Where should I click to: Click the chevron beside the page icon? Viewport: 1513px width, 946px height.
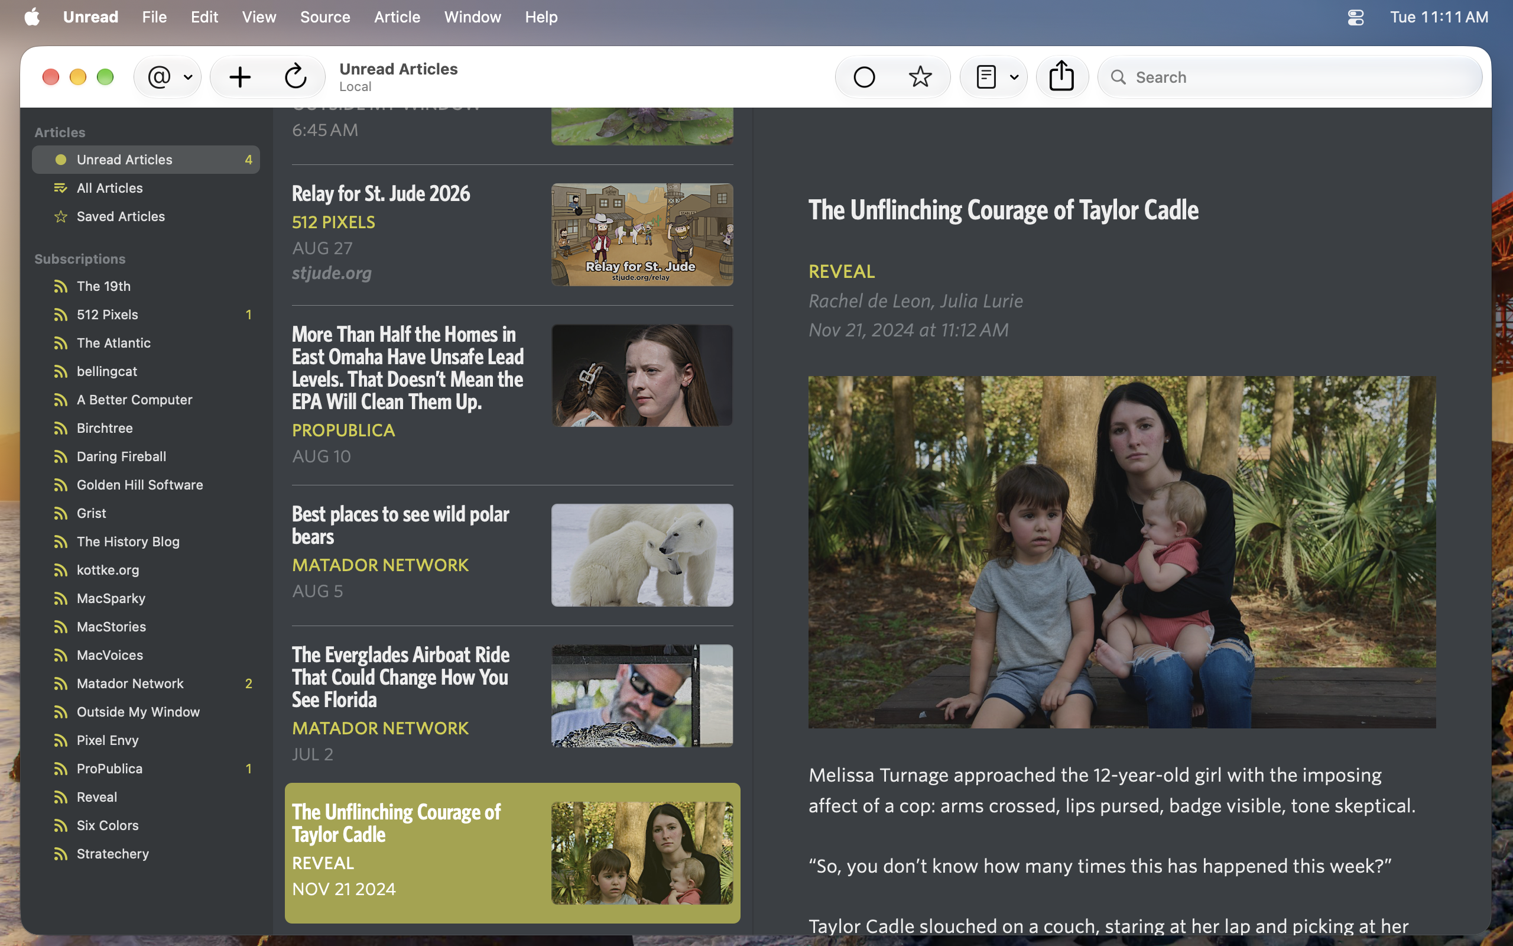coord(1014,77)
